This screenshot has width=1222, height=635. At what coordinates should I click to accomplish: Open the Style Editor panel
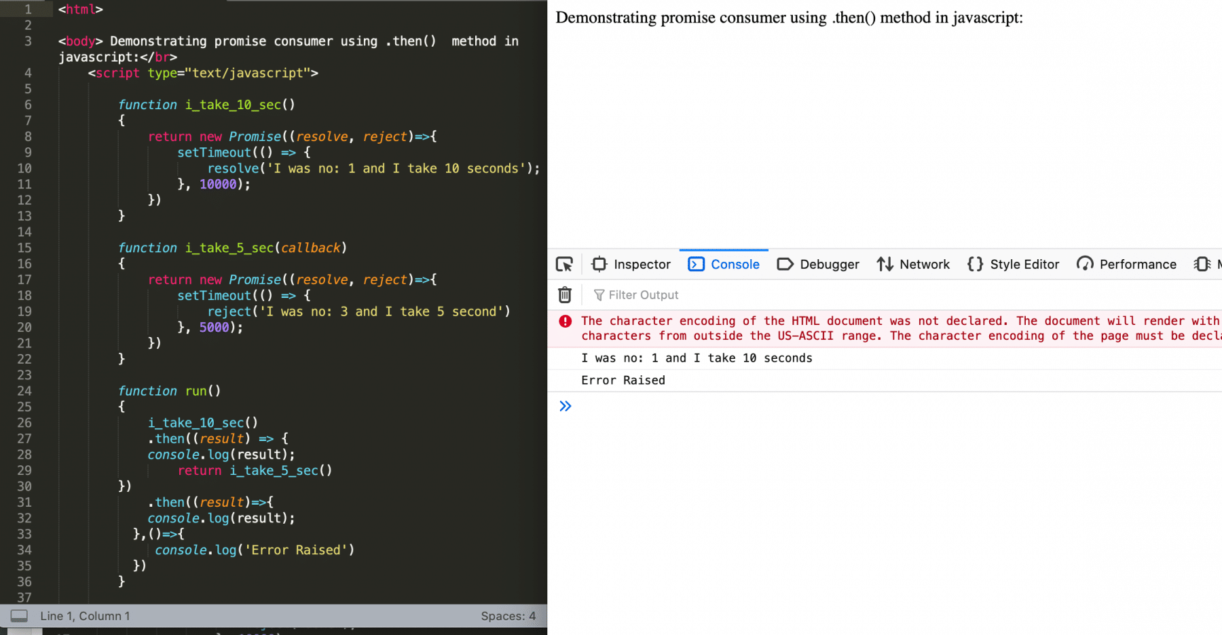click(x=1014, y=264)
